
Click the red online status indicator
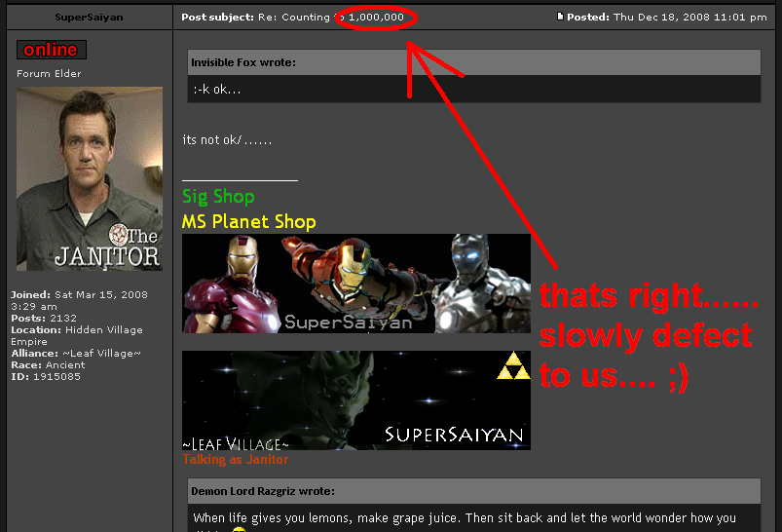coord(51,50)
